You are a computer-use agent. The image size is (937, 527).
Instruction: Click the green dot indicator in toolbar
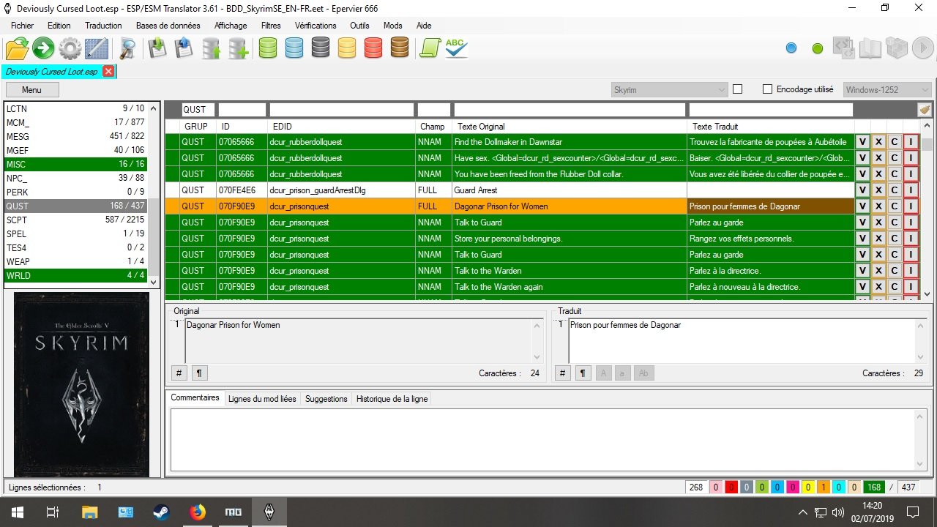(818, 48)
